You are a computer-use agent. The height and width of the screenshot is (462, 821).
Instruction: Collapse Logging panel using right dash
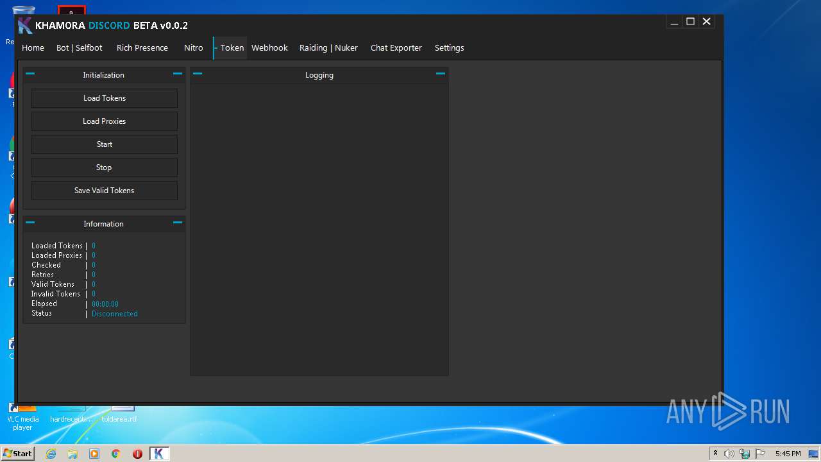click(x=441, y=74)
